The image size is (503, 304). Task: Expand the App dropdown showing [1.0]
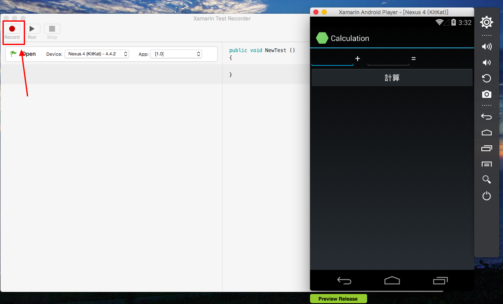[x=176, y=54]
